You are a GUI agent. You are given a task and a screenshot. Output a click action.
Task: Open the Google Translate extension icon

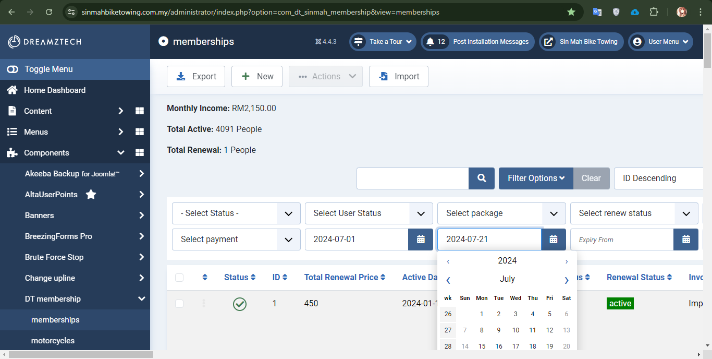[x=597, y=12]
